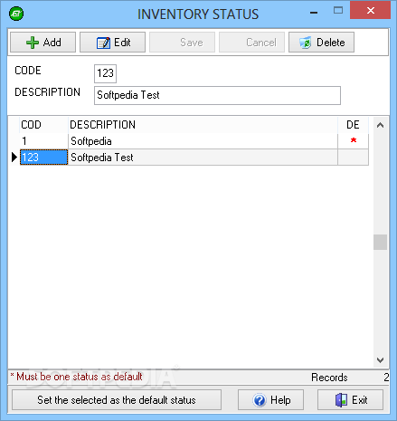Image resolution: width=397 pixels, height=421 pixels.
Task: Click the red asterisk default marker
Action: click(x=354, y=140)
